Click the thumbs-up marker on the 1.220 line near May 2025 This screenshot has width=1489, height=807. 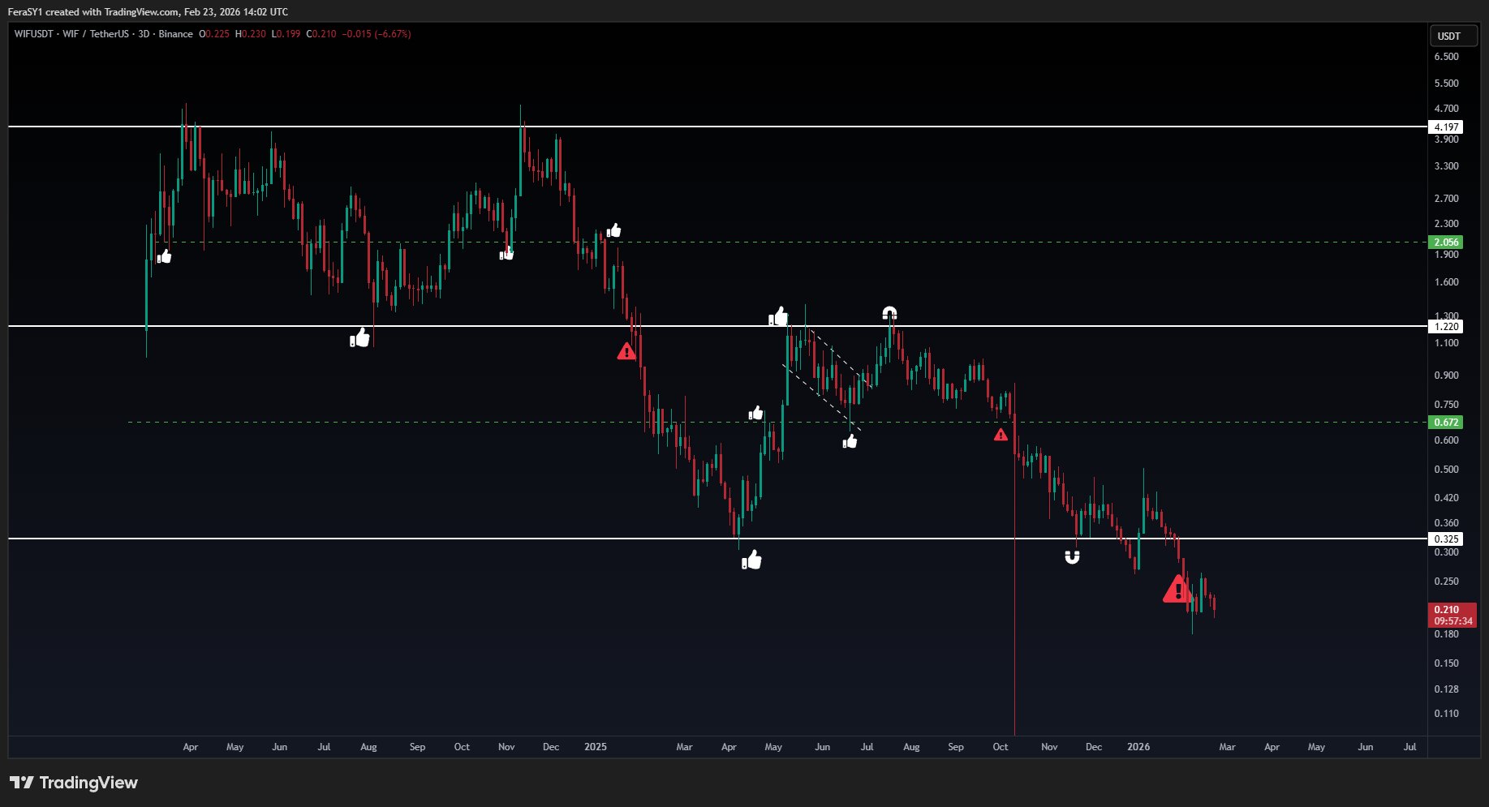click(x=778, y=316)
